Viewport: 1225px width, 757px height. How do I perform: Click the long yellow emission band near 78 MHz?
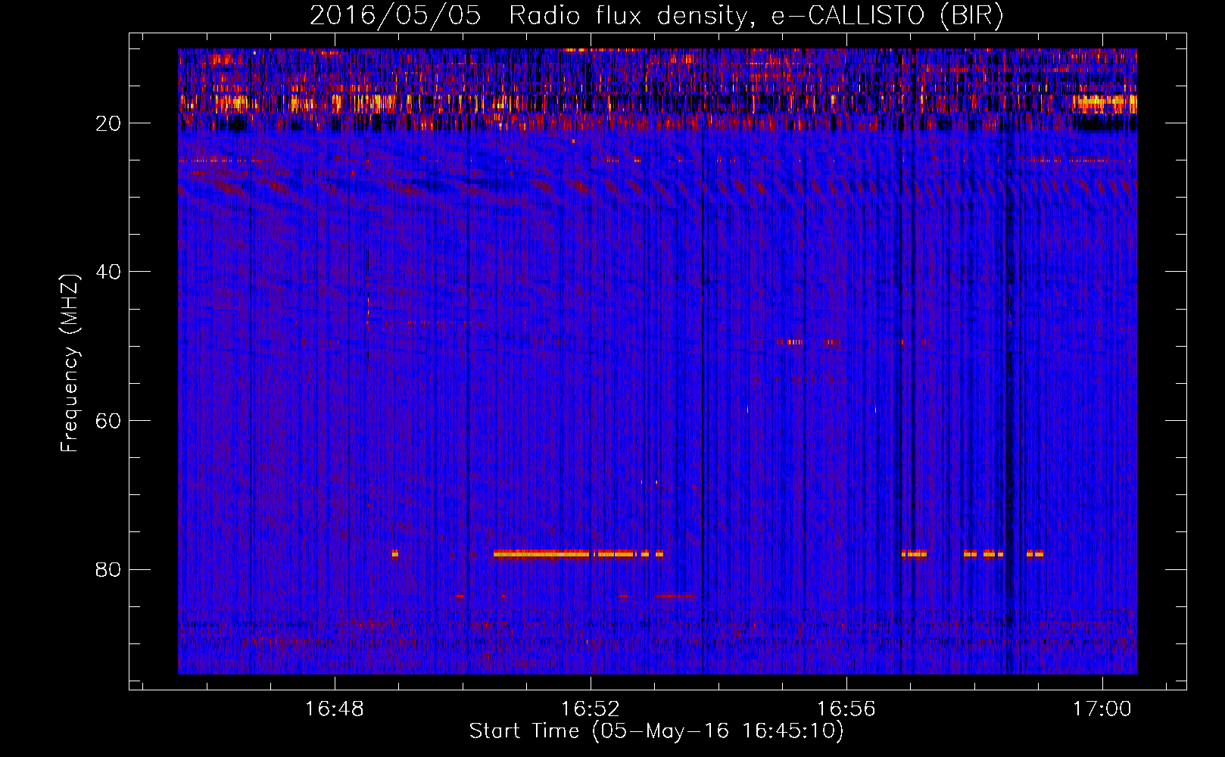[x=541, y=553]
